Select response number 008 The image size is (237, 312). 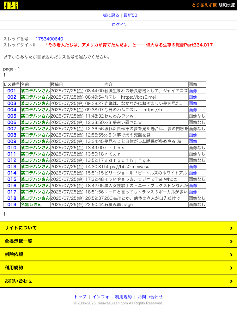click(12, 135)
